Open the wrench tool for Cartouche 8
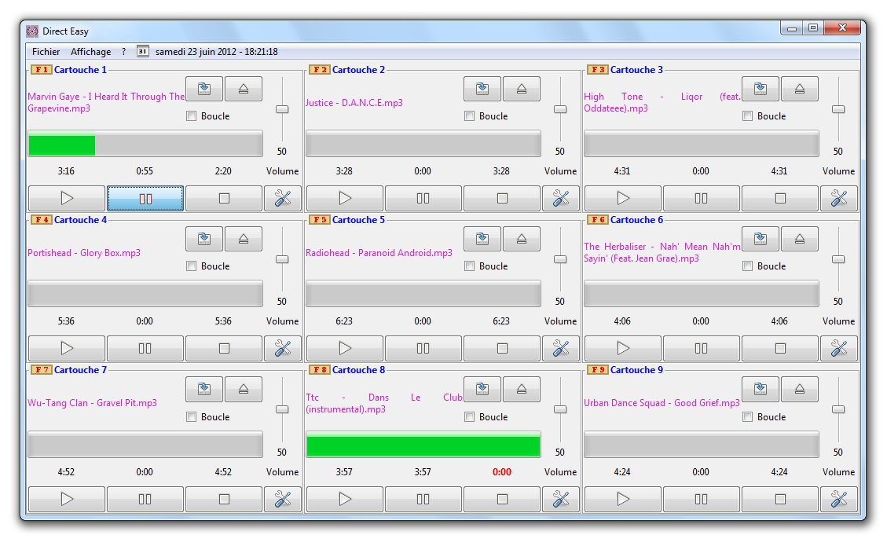Screen dimensions: 887x546 (561, 498)
